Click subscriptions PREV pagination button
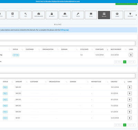The height and width of the screenshot is (130, 138). coord(118,62)
